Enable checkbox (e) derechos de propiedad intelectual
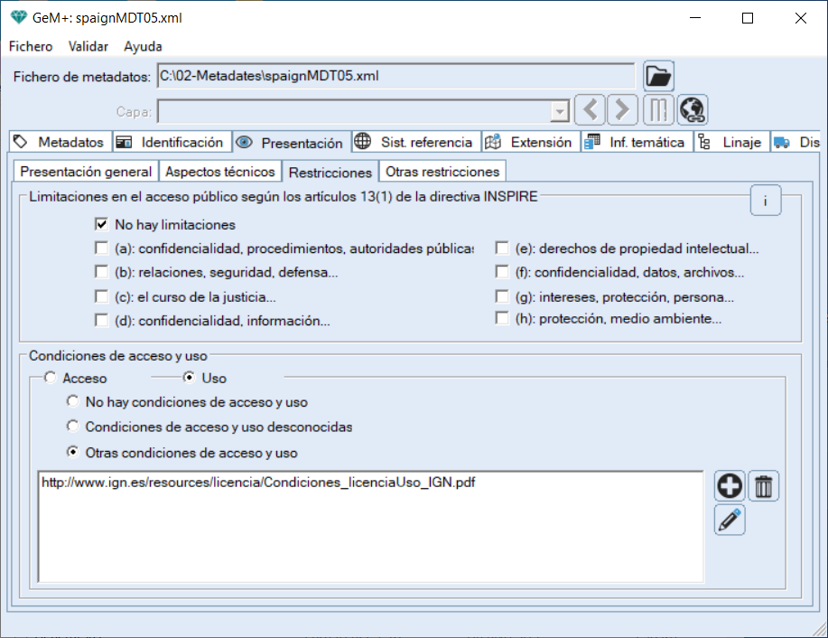Viewport: 828px width, 638px height. pos(502,249)
